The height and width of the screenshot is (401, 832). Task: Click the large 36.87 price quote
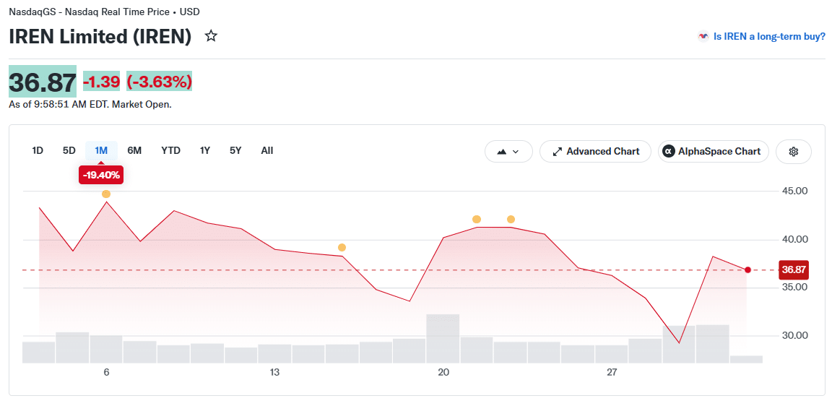43,82
